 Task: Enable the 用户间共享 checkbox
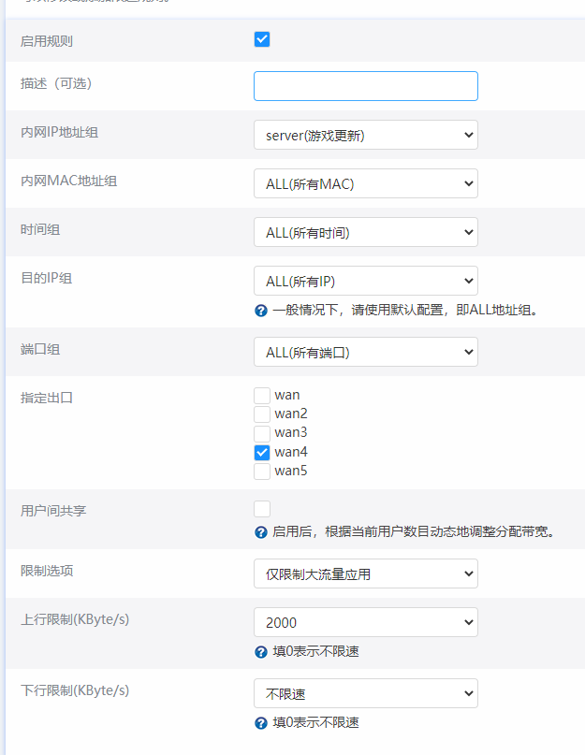pyautogui.click(x=262, y=509)
